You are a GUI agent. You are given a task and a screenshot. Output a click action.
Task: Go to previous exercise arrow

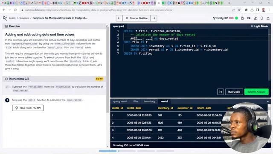(x=119, y=18)
